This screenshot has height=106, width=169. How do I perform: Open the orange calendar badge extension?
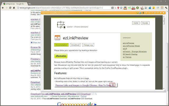tap(125, 8)
